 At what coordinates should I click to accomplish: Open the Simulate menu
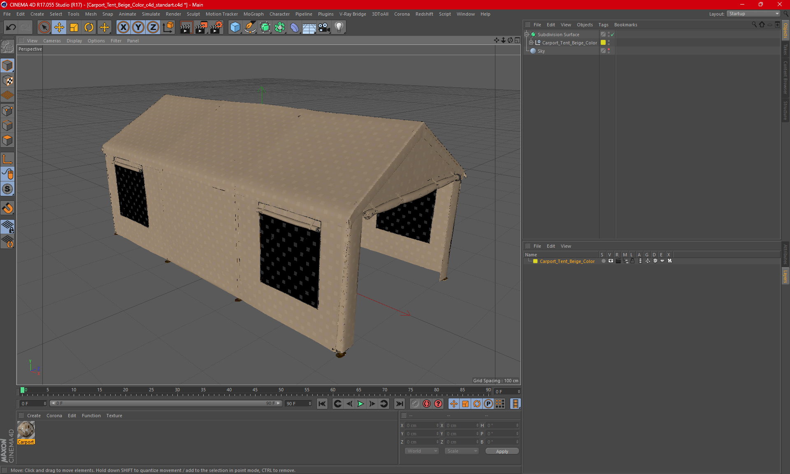pos(151,14)
